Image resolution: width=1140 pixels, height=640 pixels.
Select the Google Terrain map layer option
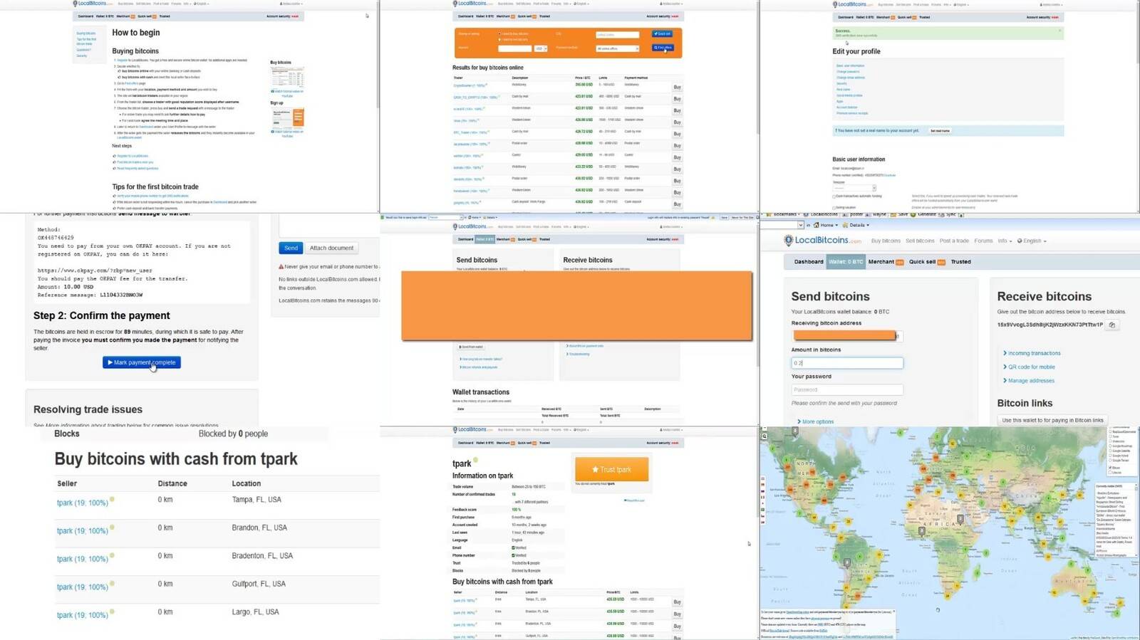coord(1110,461)
